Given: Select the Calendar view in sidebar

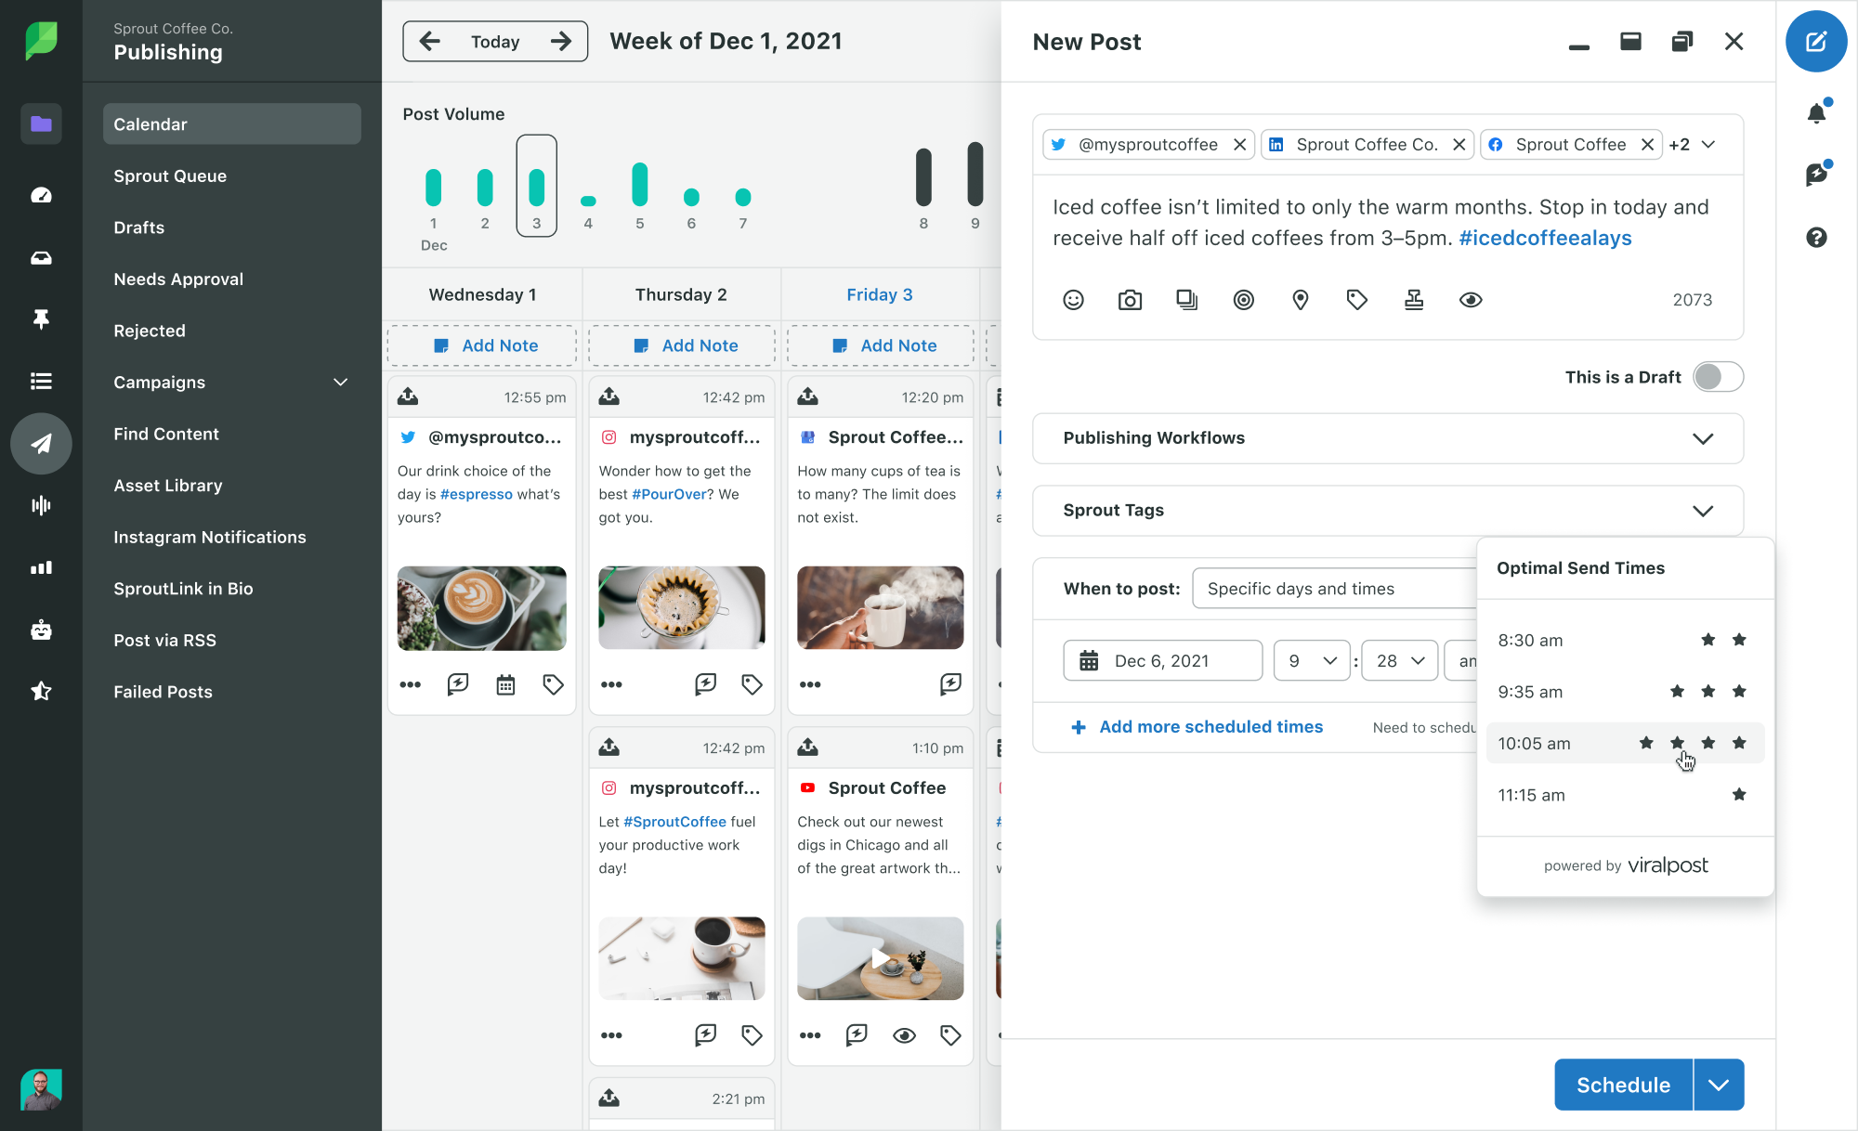Looking at the screenshot, I should coord(150,122).
